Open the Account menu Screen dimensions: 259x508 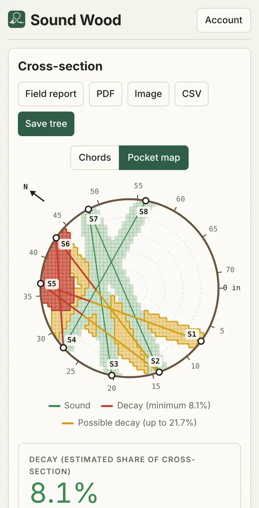point(224,20)
